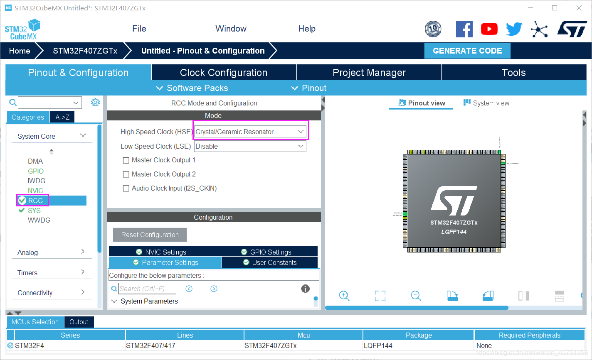592x360 pixels.
Task: Expand the Connectivity category
Action: pos(83,292)
